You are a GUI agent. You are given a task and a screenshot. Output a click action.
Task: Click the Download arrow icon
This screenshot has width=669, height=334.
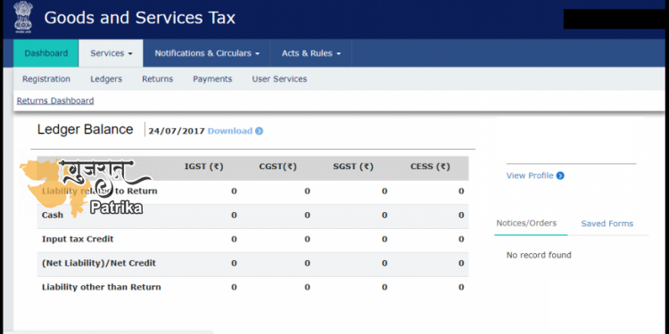(x=259, y=131)
